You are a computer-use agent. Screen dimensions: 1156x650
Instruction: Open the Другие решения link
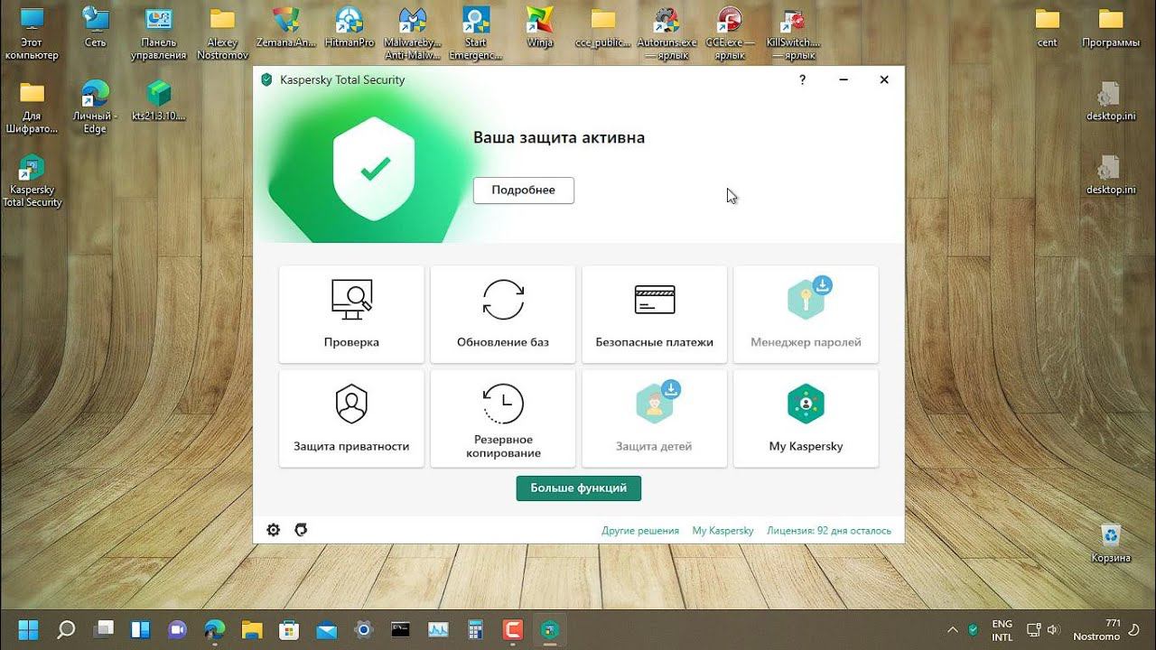[640, 531]
